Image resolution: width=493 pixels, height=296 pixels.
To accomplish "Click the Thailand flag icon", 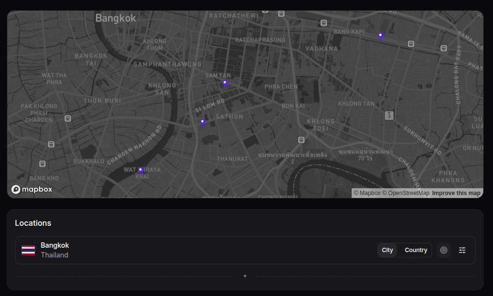I will pyautogui.click(x=28, y=250).
